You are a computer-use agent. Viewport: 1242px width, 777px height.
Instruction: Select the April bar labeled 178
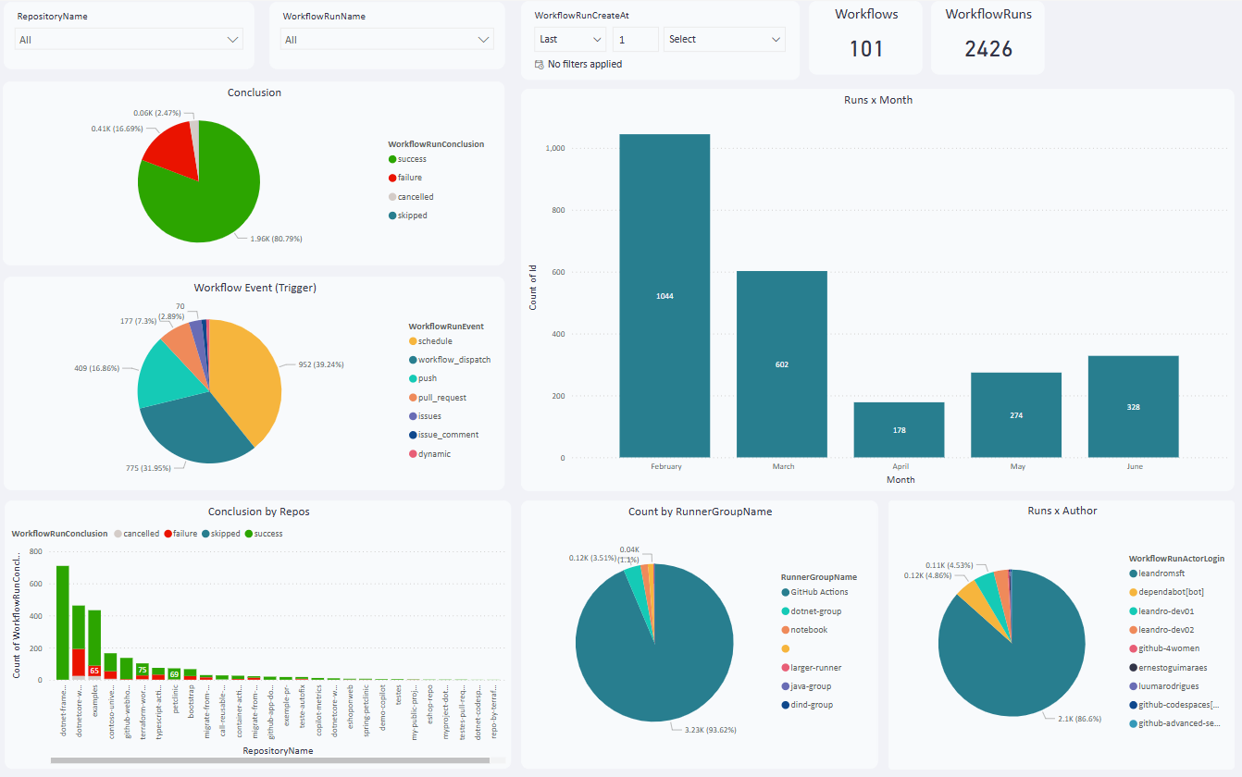tap(900, 430)
